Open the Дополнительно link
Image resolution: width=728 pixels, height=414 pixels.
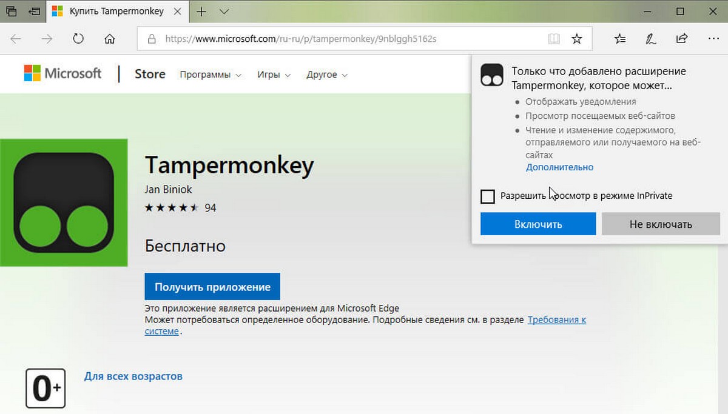tap(559, 167)
